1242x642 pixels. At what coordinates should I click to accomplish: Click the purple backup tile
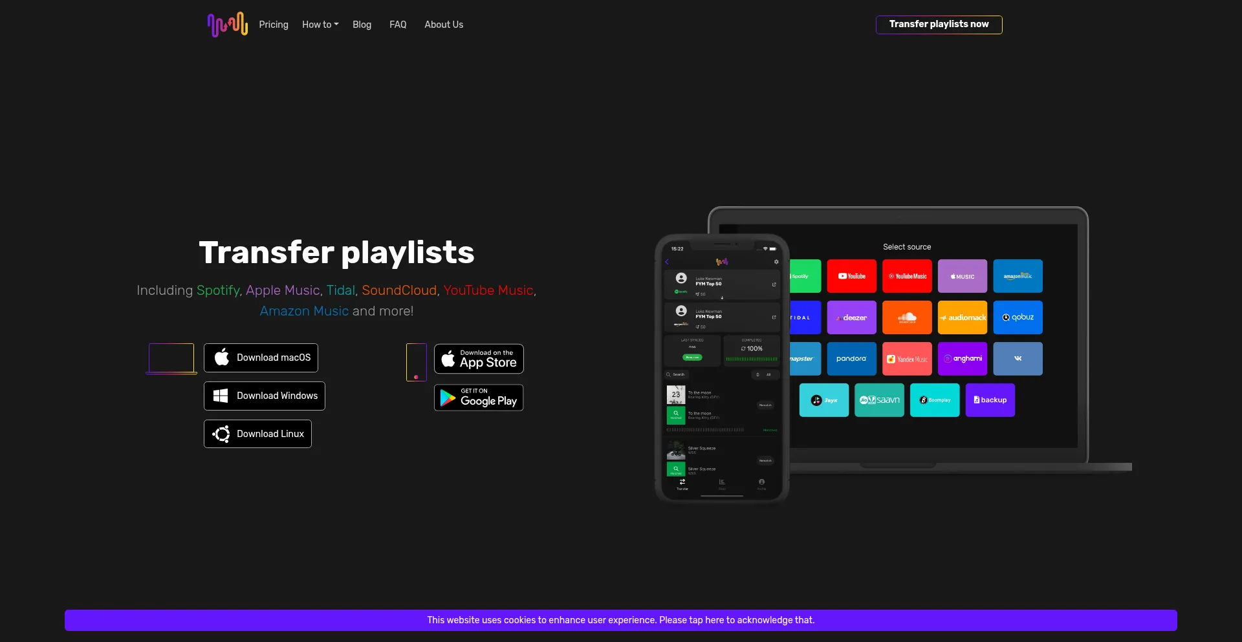pos(990,400)
